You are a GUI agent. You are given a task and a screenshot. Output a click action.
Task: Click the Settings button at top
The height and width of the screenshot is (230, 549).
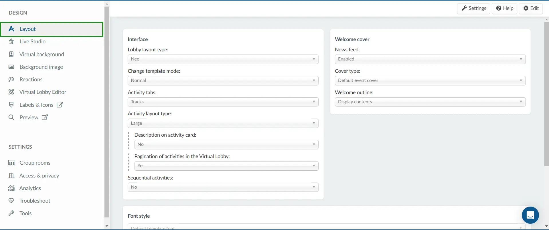474,8
